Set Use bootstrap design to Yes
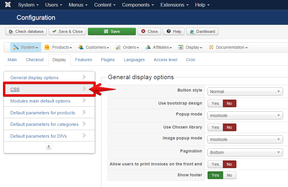288x187 pixels. [x=215, y=103]
